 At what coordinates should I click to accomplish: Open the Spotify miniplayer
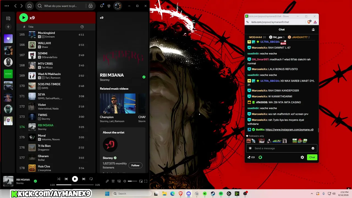141,181
